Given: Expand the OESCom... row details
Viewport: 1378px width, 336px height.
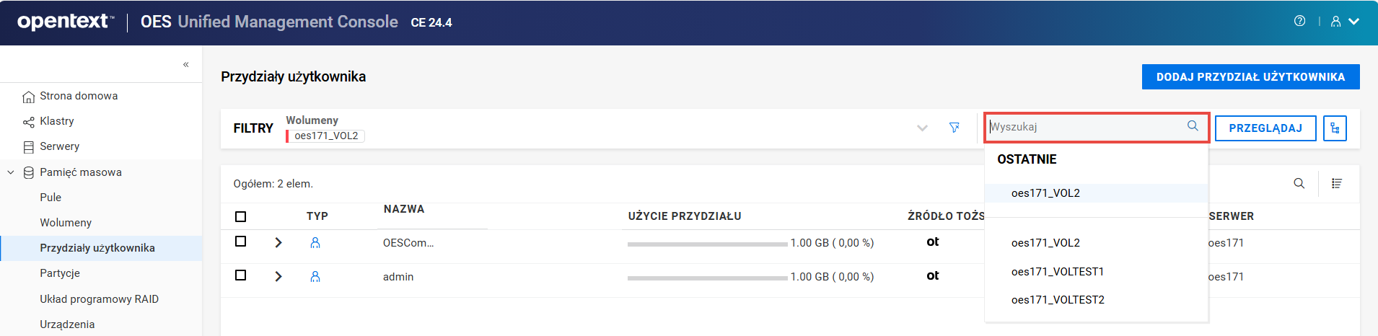Looking at the screenshot, I should pyautogui.click(x=278, y=243).
